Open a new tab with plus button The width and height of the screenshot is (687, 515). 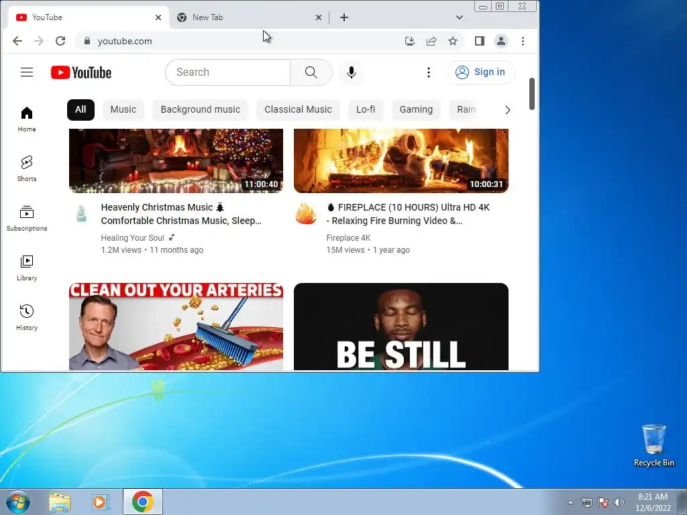[x=344, y=17]
